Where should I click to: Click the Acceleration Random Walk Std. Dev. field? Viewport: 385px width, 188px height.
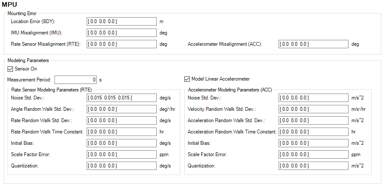click(x=313, y=120)
